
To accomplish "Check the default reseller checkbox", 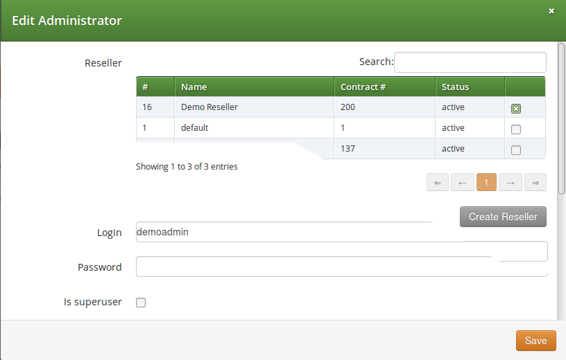I will (515, 129).
